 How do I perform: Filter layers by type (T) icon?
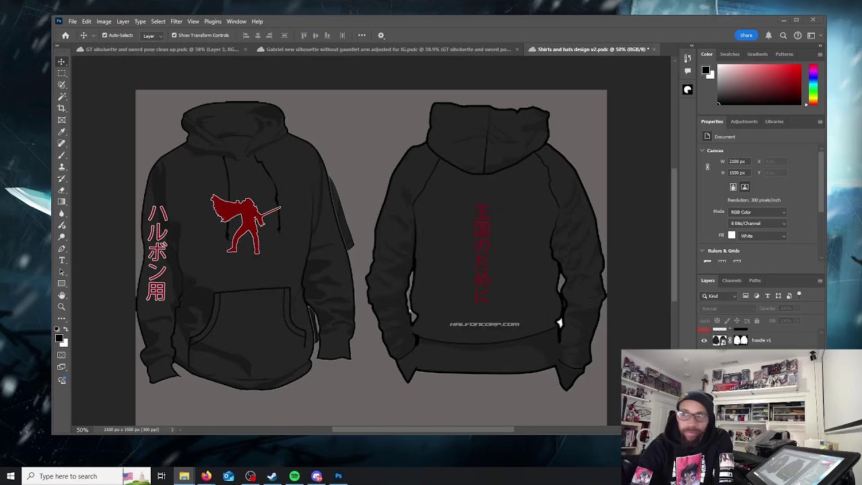coord(767,296)
